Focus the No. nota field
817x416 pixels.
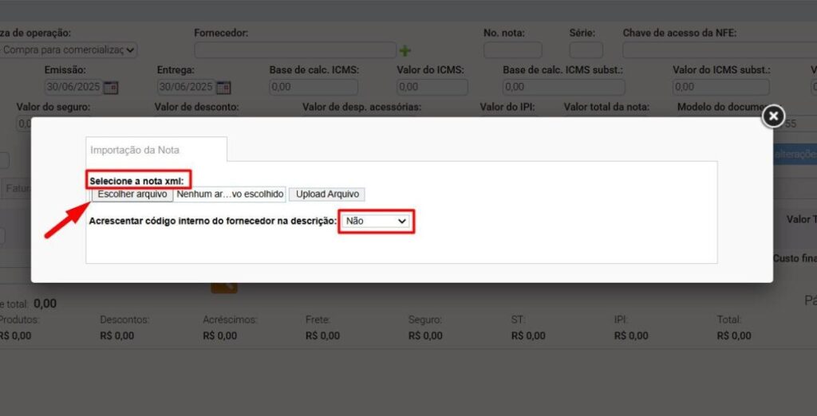tap(512, 50)
